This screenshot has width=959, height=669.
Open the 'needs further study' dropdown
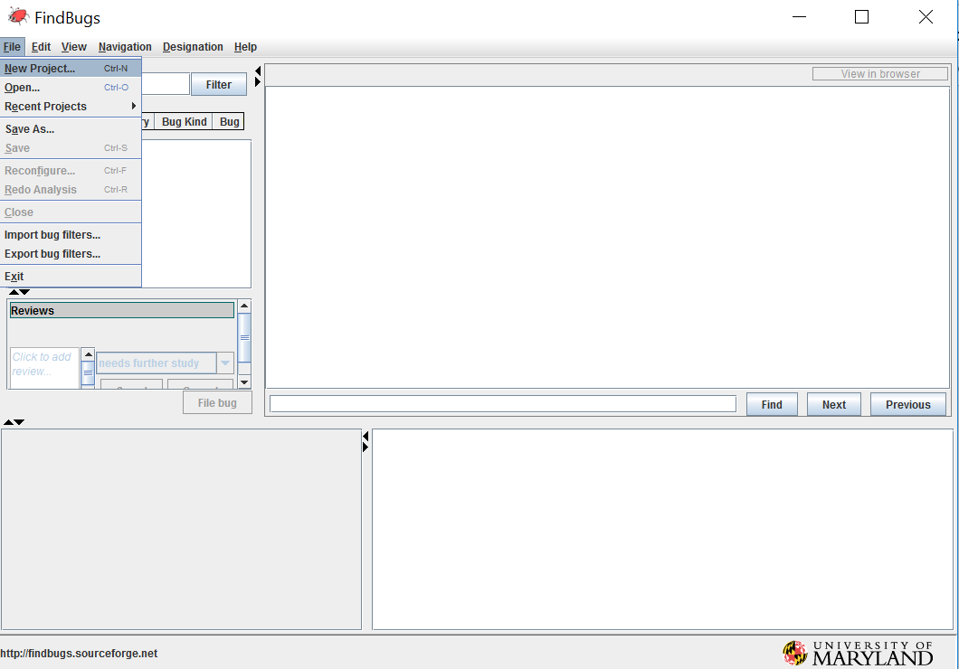225,363
